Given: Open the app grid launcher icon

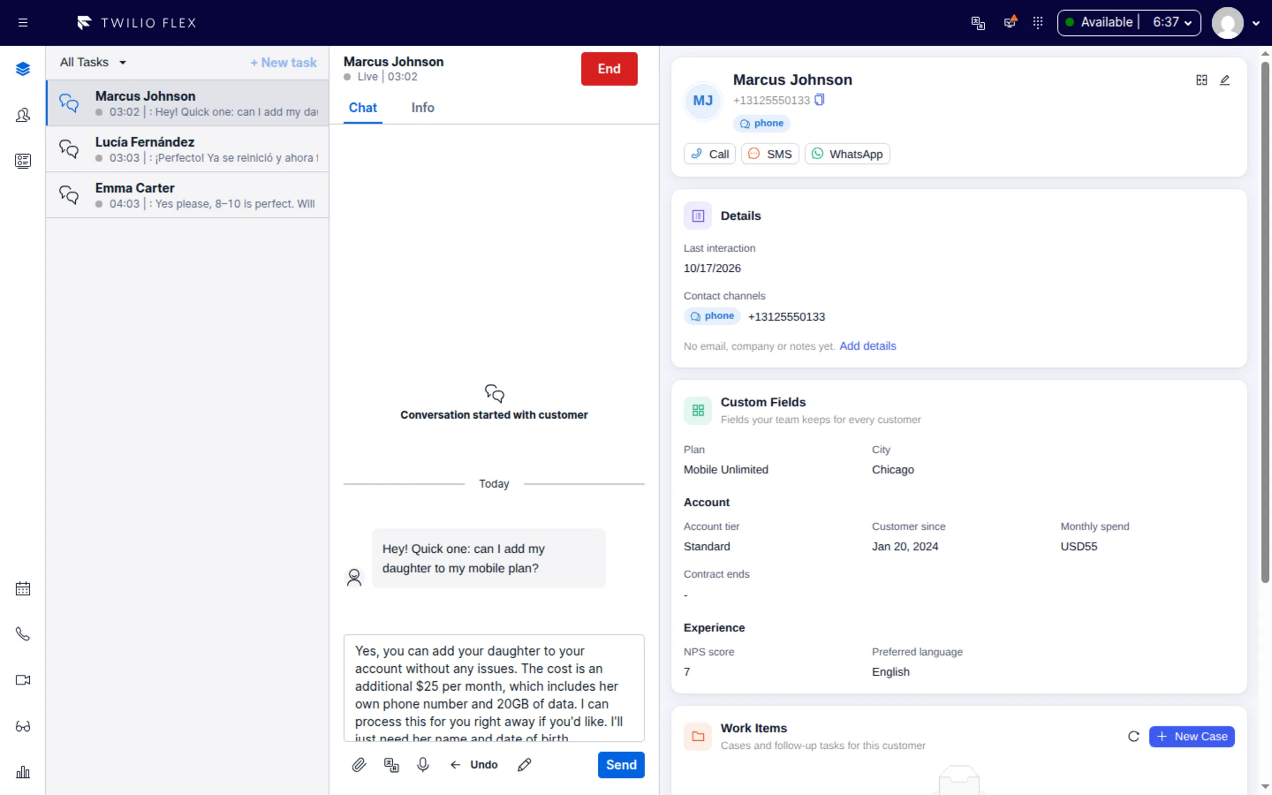Looking at the screenshot, I should (1038, 22).
